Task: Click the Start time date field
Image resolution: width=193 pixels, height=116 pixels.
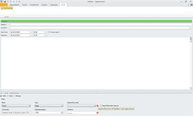Action: [20, 32]
